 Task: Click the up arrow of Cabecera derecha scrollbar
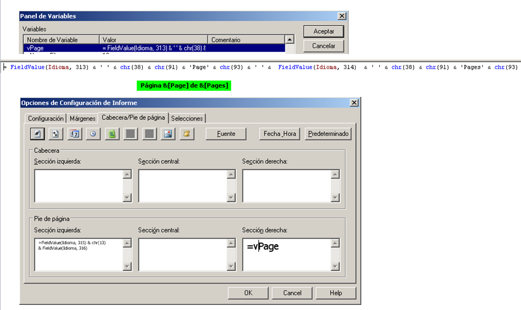[335, 174]
